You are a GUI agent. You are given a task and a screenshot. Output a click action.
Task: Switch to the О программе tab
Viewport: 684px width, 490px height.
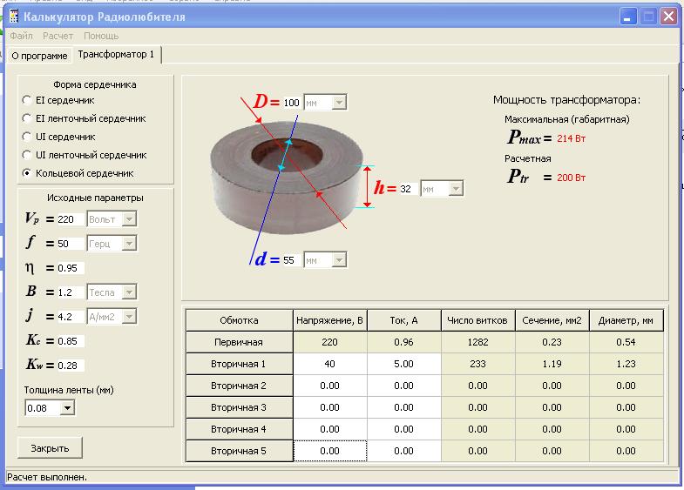pos(40,56)
